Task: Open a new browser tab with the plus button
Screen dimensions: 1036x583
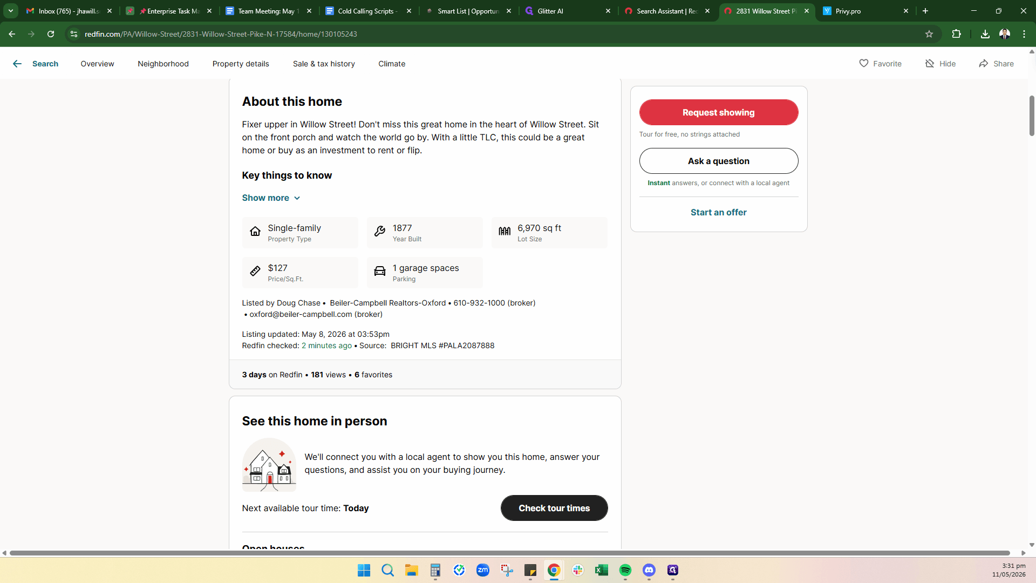Action: point(925,11)
